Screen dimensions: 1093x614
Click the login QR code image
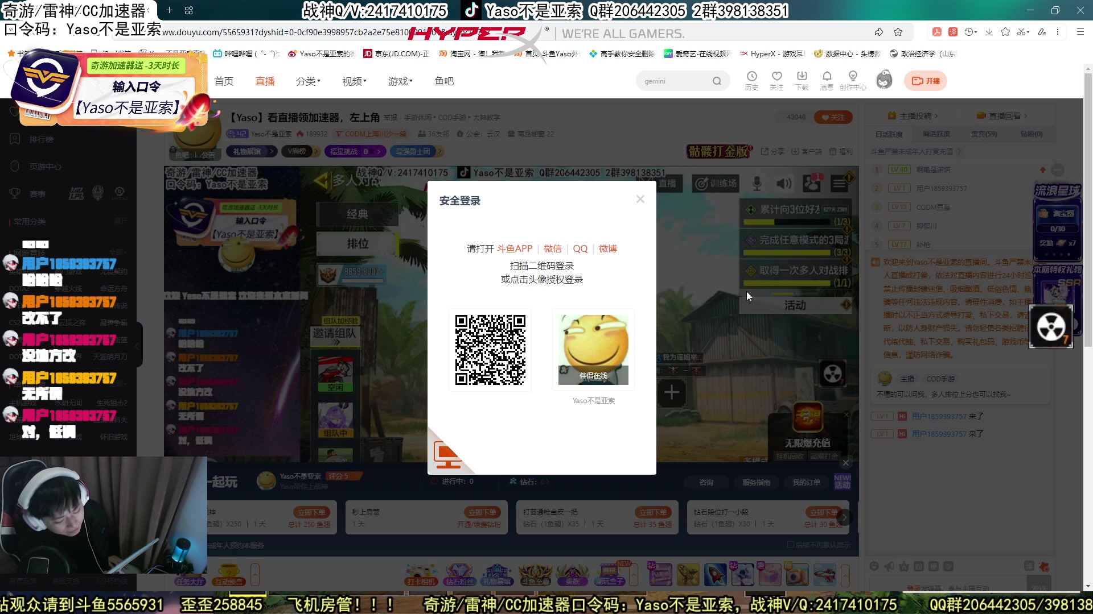pyautogui.click(x=490, y=350)
